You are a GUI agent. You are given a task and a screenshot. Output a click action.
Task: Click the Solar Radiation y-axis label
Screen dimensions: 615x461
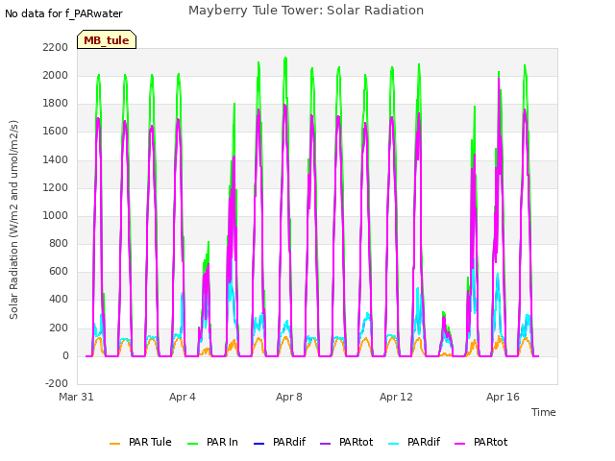point(13,220)
